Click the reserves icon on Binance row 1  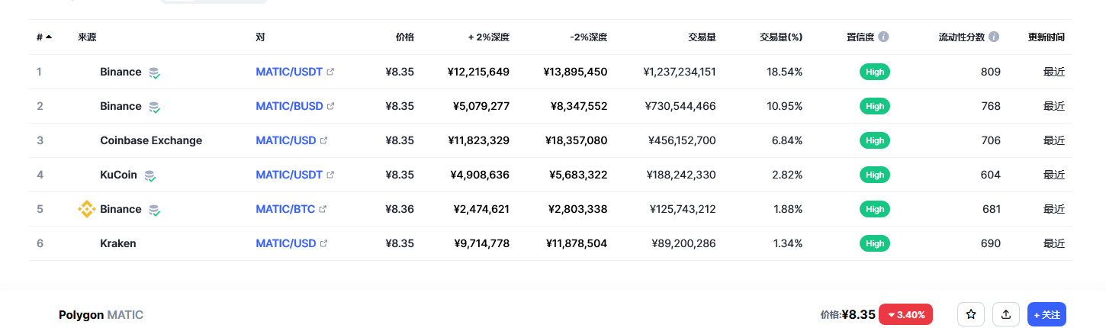coord(155,72)
